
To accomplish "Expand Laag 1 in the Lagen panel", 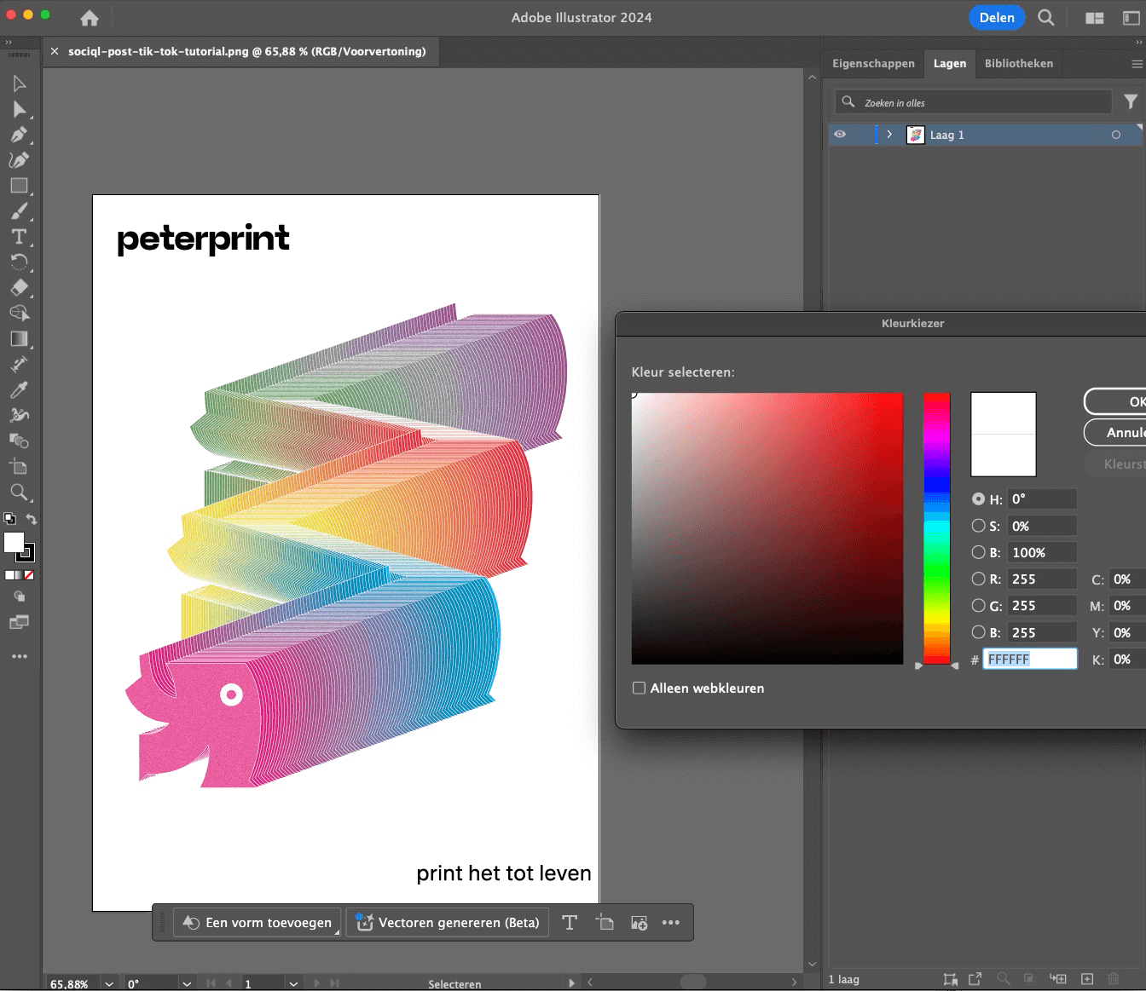I will (x=889, y=134).
